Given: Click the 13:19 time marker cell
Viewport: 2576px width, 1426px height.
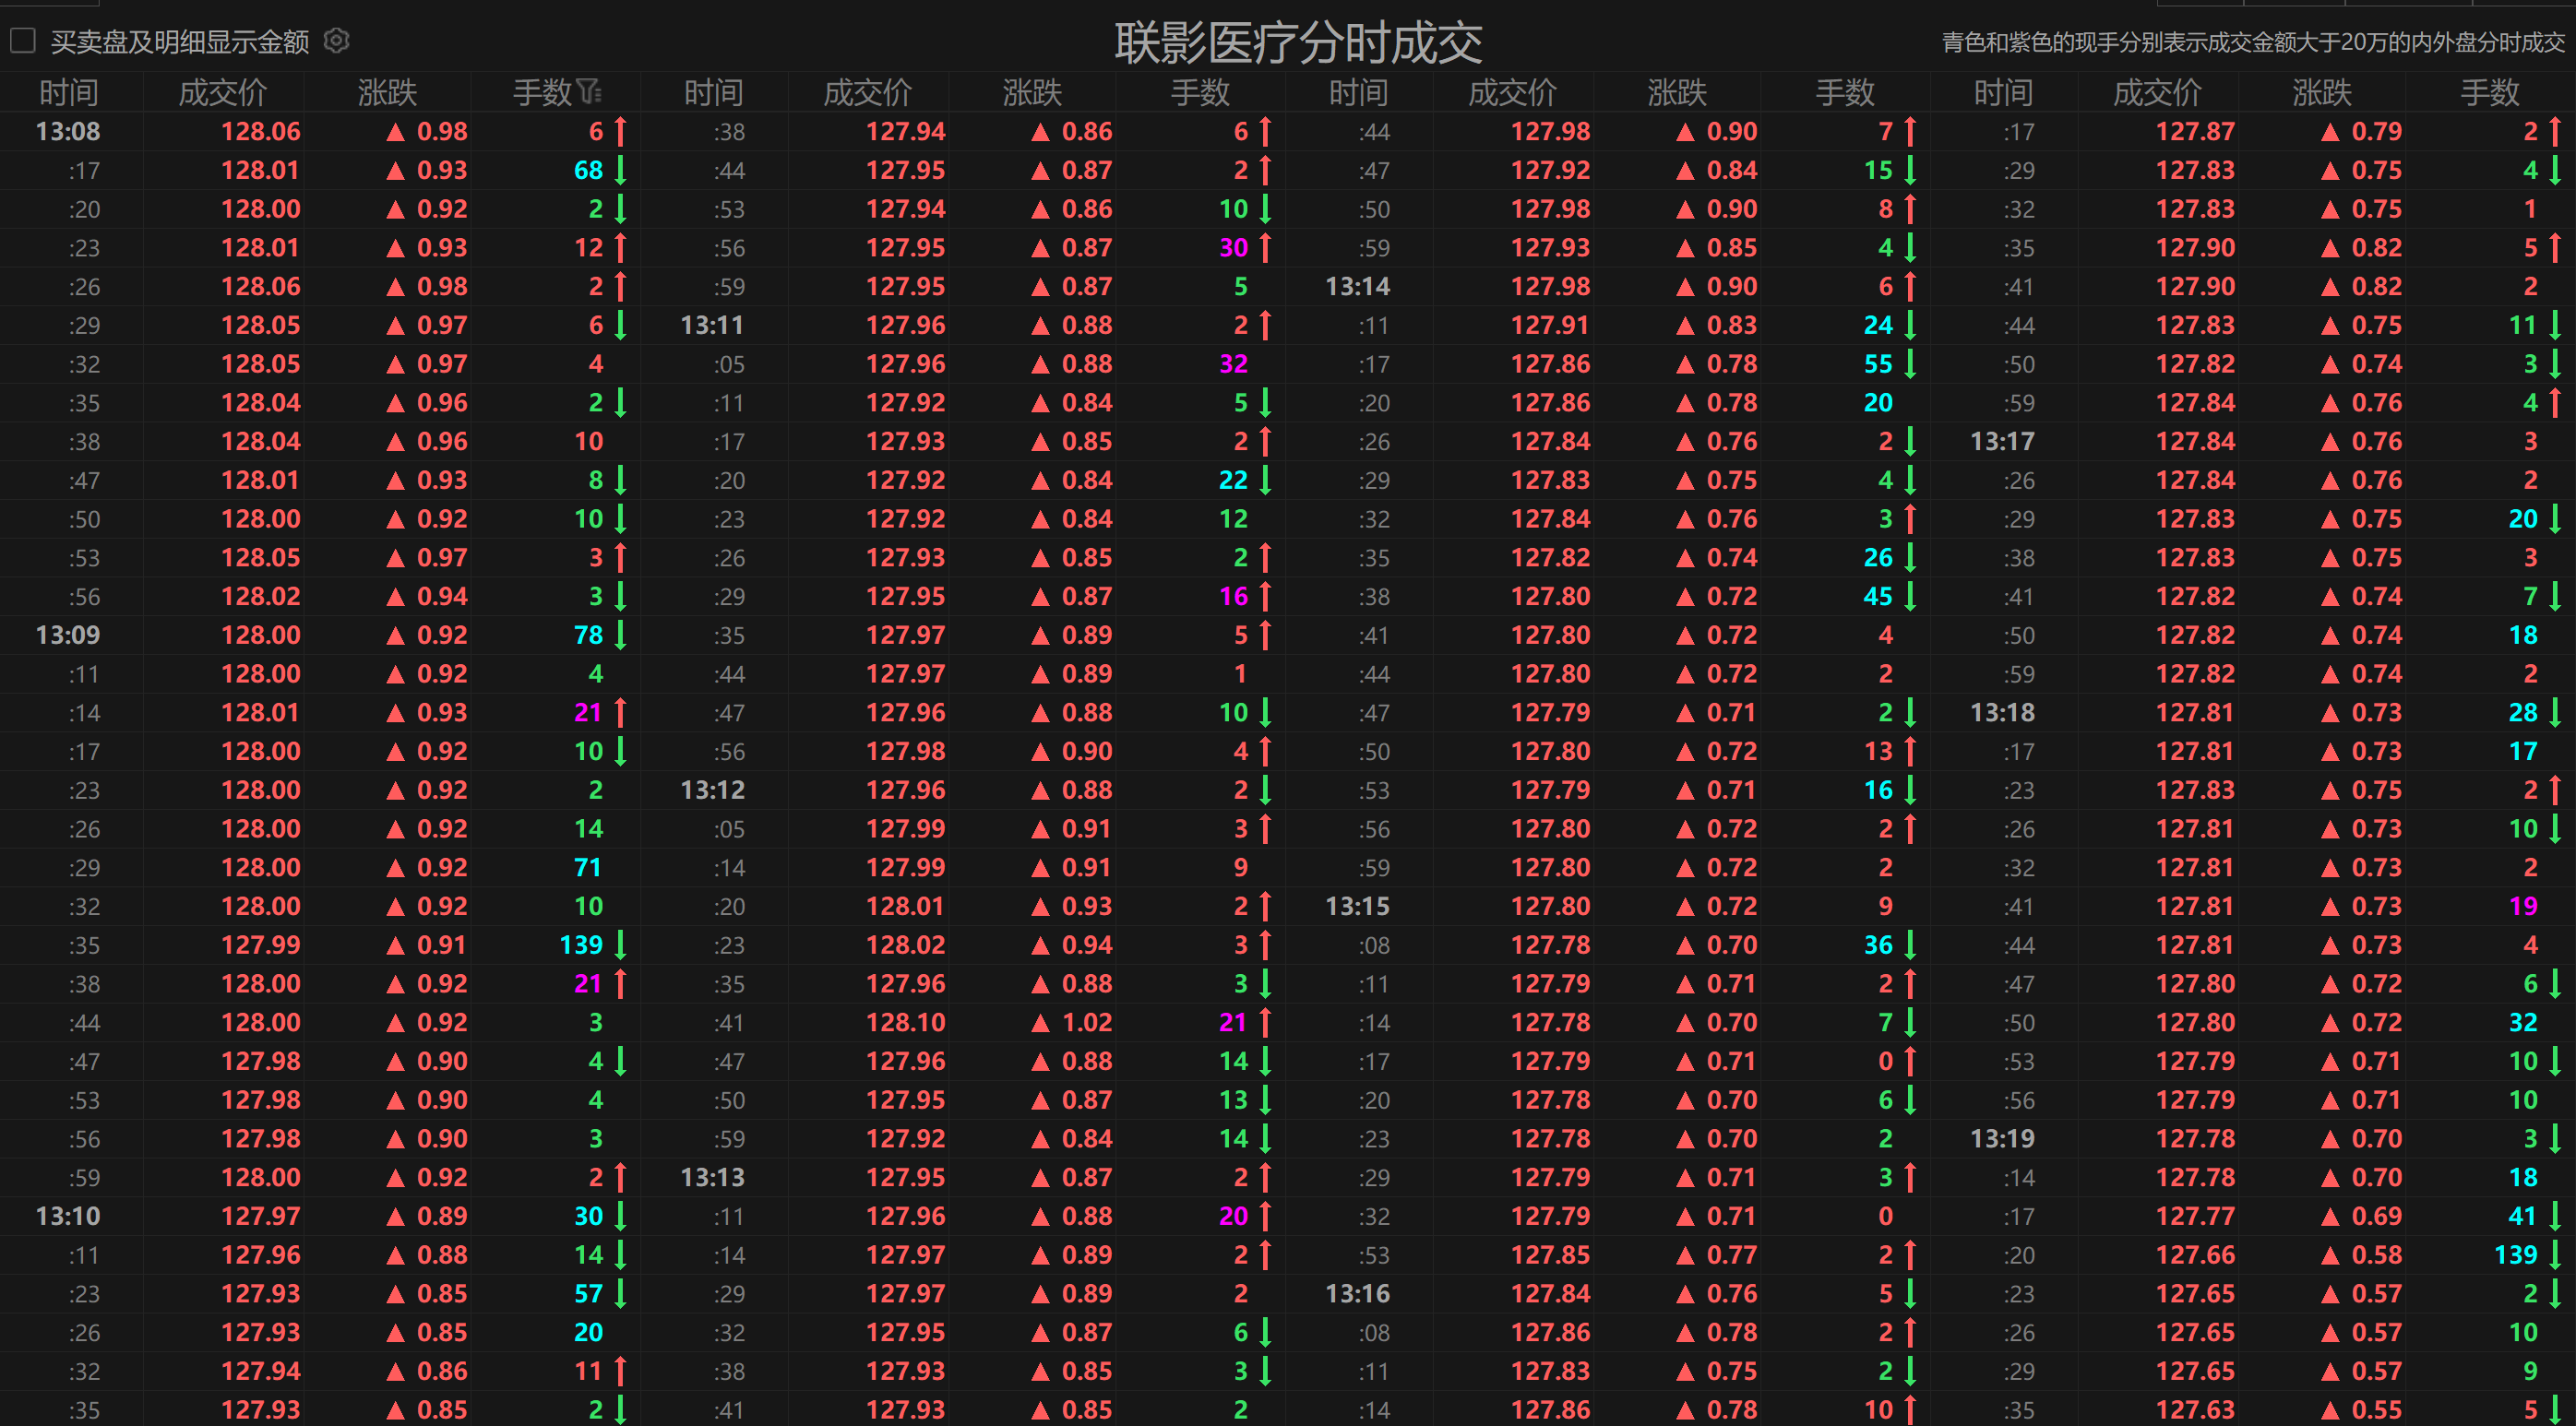Looking at the screenshot, I should point(2002,1139).
